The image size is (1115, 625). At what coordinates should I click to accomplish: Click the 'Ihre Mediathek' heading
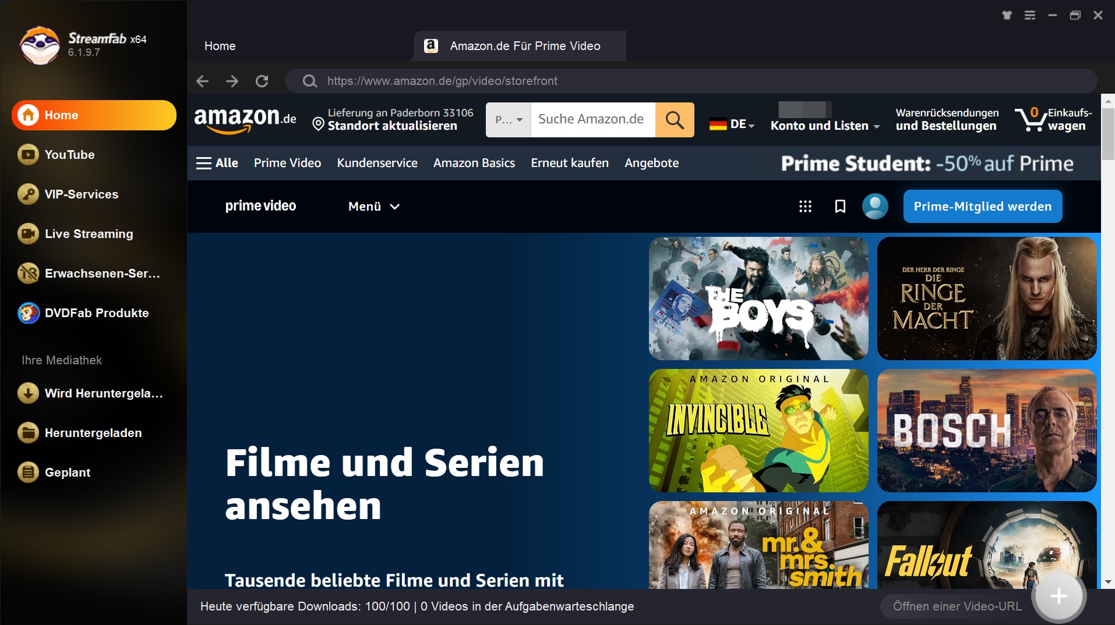tap(62, 360)
